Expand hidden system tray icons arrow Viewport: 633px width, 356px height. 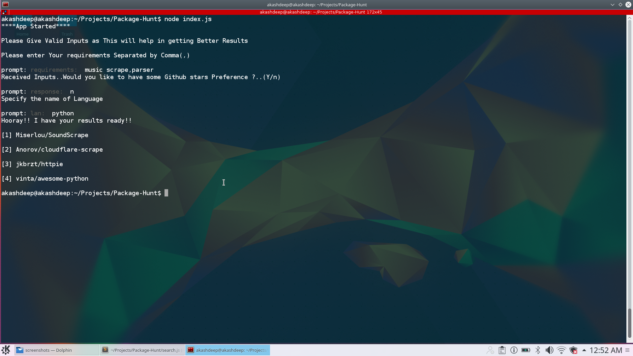click(584, 350)
